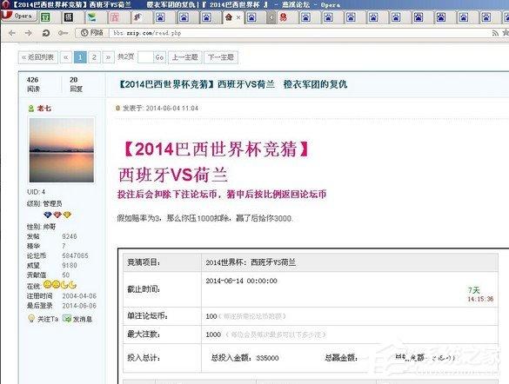This screenshot has height=384, width=509.
Task: Click the 返回列表 button
Action: [38, 57]
